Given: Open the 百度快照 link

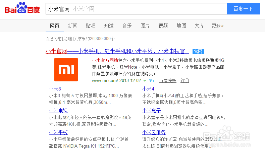Looking at the screenshot, I should click(168, 80).
